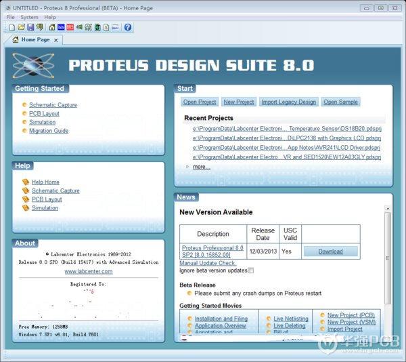The width and height of the screenshot is (406, 362).
Task: Click the Open Project folder icon
Action: tap(22, 27)
